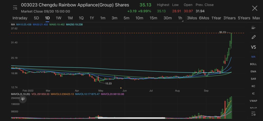Click the MA30:21.402 legend value
The image size is (263, 121).
click(40, 25)
